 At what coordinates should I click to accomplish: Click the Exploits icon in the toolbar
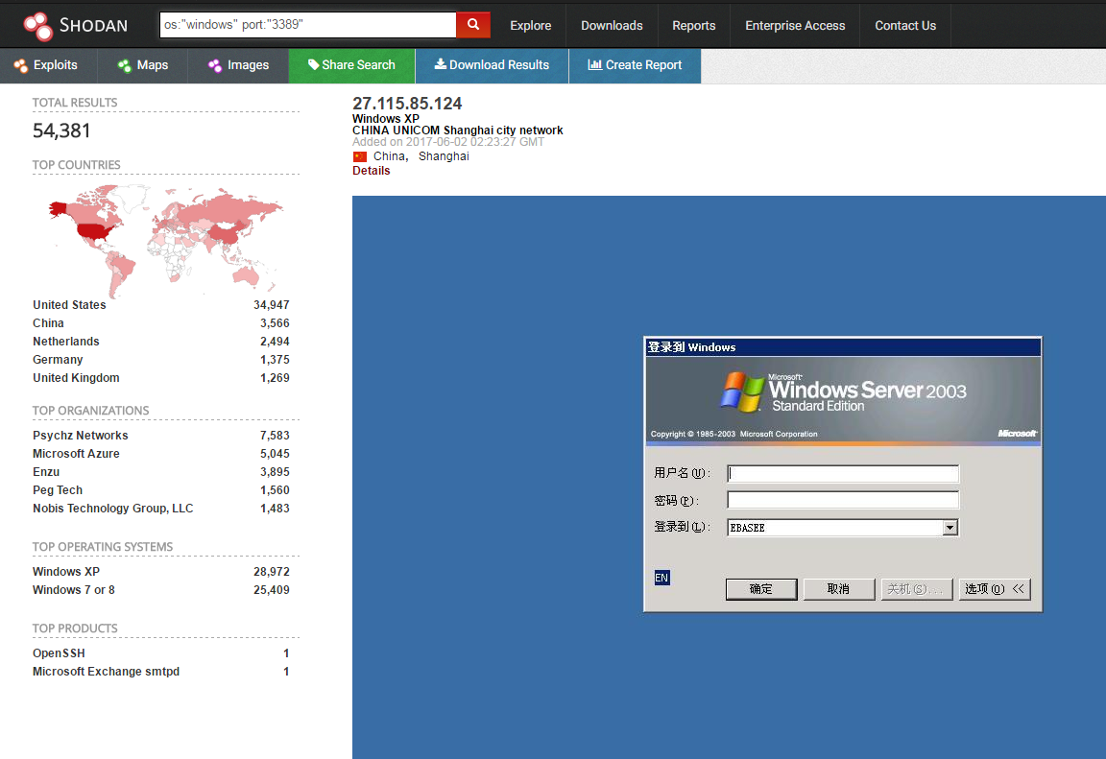tap(20, 65)
